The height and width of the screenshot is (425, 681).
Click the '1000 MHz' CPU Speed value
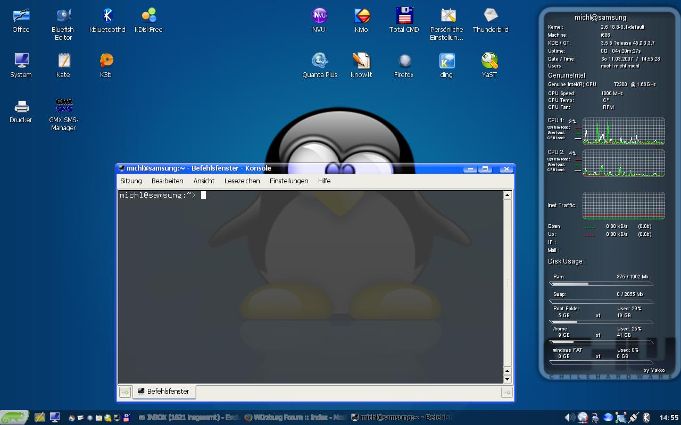click(x=612, y=93)
